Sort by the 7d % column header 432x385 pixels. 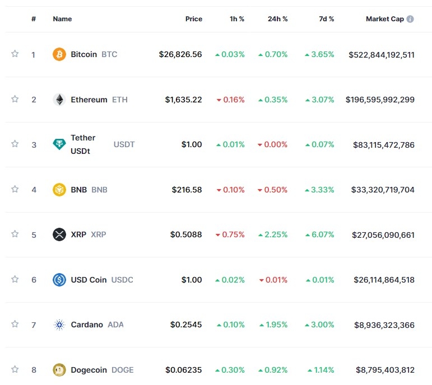326,19
